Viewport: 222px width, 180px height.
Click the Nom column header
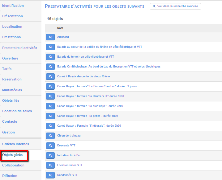(60, 28)
